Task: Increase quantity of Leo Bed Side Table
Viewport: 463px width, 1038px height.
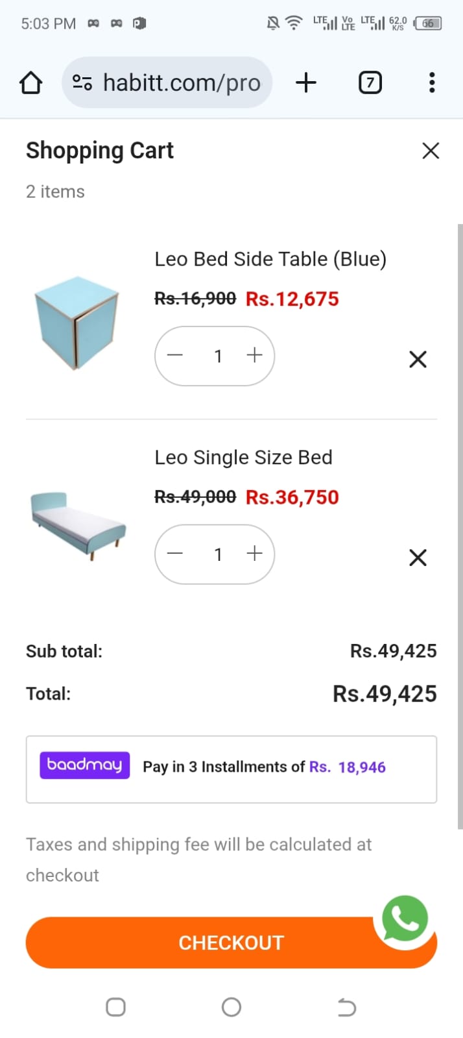Action: (254, 356)
